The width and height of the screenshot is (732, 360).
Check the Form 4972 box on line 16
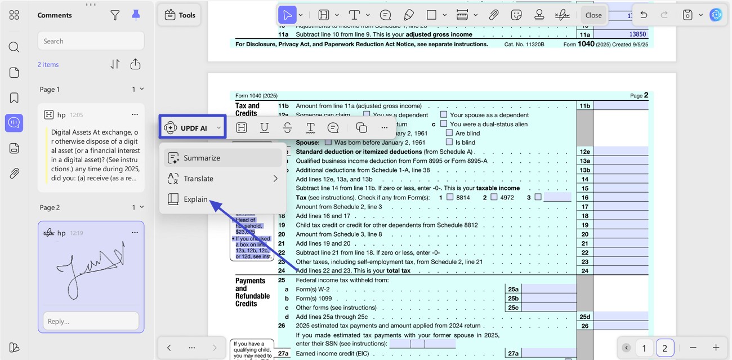(x=494, y=197)
